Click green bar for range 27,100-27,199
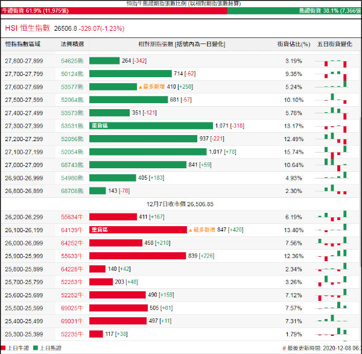362x354 pixels. [x=148, y=152]
